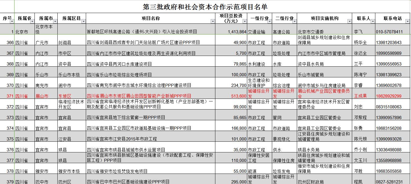Select the 广元市 city cell
The image size is (411, 184).
[x=46, y=40]
